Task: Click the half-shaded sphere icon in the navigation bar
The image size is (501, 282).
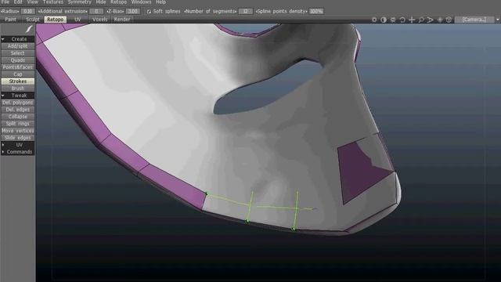Action: tap(384, 20)
